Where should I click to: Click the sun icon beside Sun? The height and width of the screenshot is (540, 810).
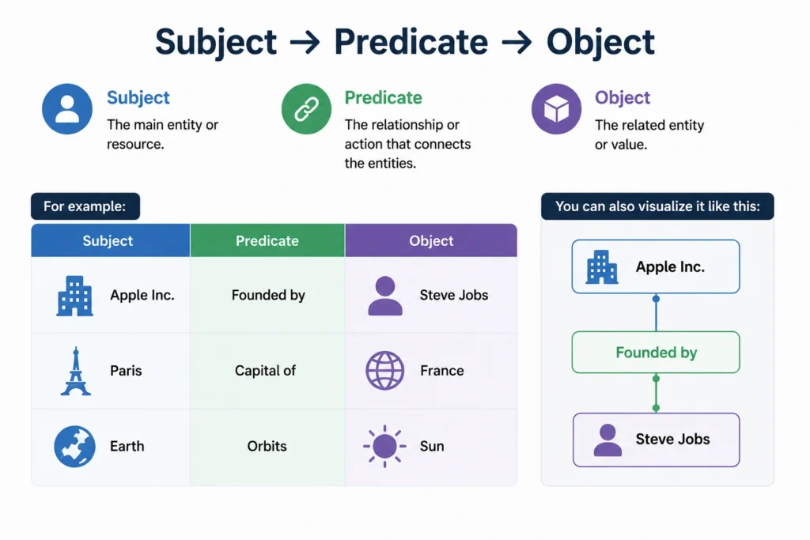[x=385, y=446]
